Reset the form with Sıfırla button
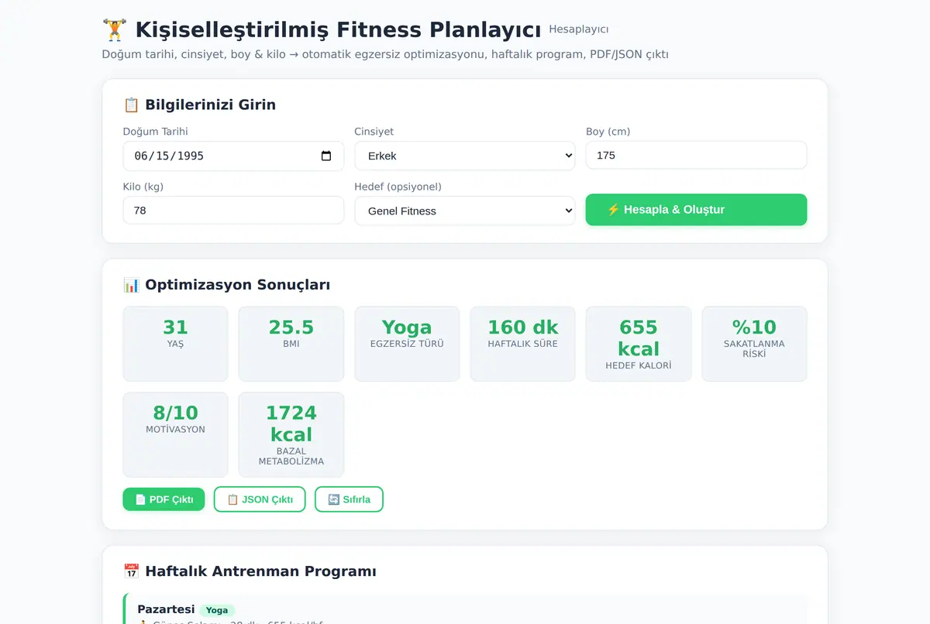This screenshot has width=930, height=624. (x=349, y=499)
